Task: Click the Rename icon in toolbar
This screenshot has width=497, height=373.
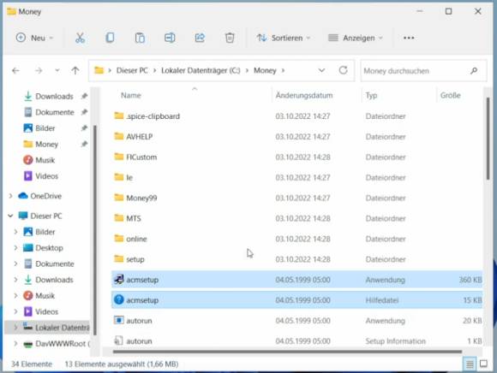Action: tap(170, 38)
